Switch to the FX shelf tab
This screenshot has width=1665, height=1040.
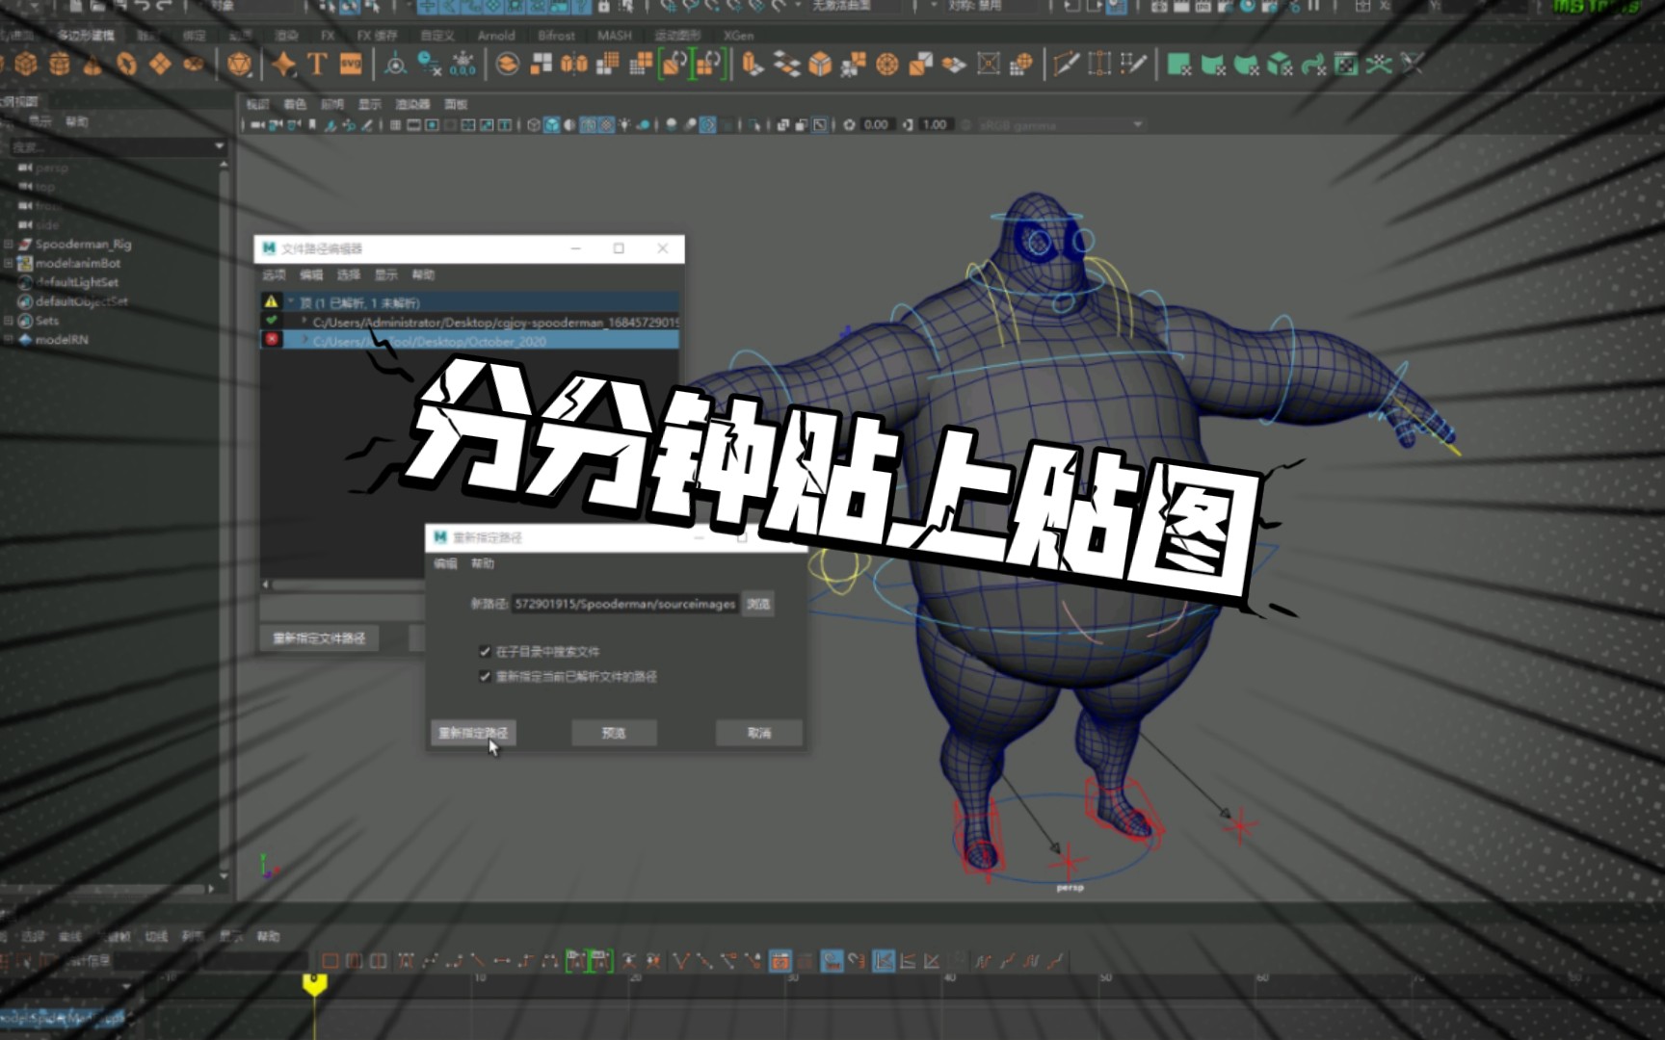[x=328, y=36]
